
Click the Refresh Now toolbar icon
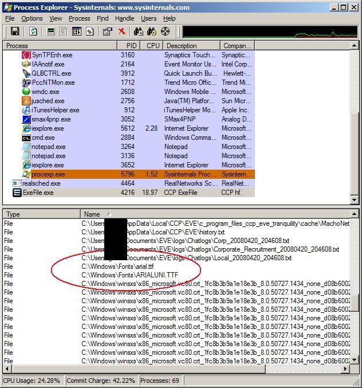point(33,32)
